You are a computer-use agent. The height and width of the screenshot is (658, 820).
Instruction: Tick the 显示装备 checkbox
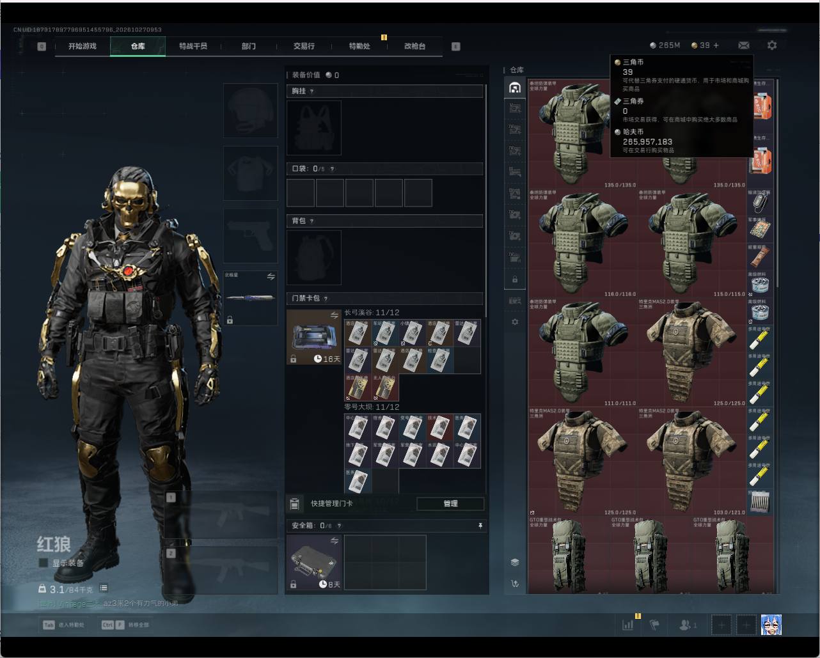click(43, 563)
